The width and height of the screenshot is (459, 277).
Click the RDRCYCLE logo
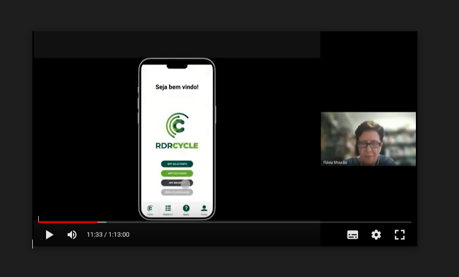click(177, 131)
